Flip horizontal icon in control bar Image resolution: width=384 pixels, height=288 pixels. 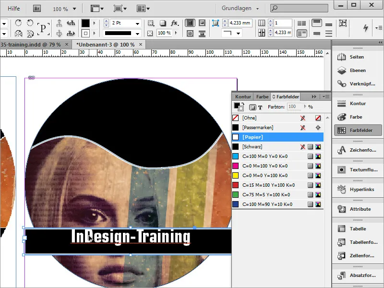(x=18, y=33)
